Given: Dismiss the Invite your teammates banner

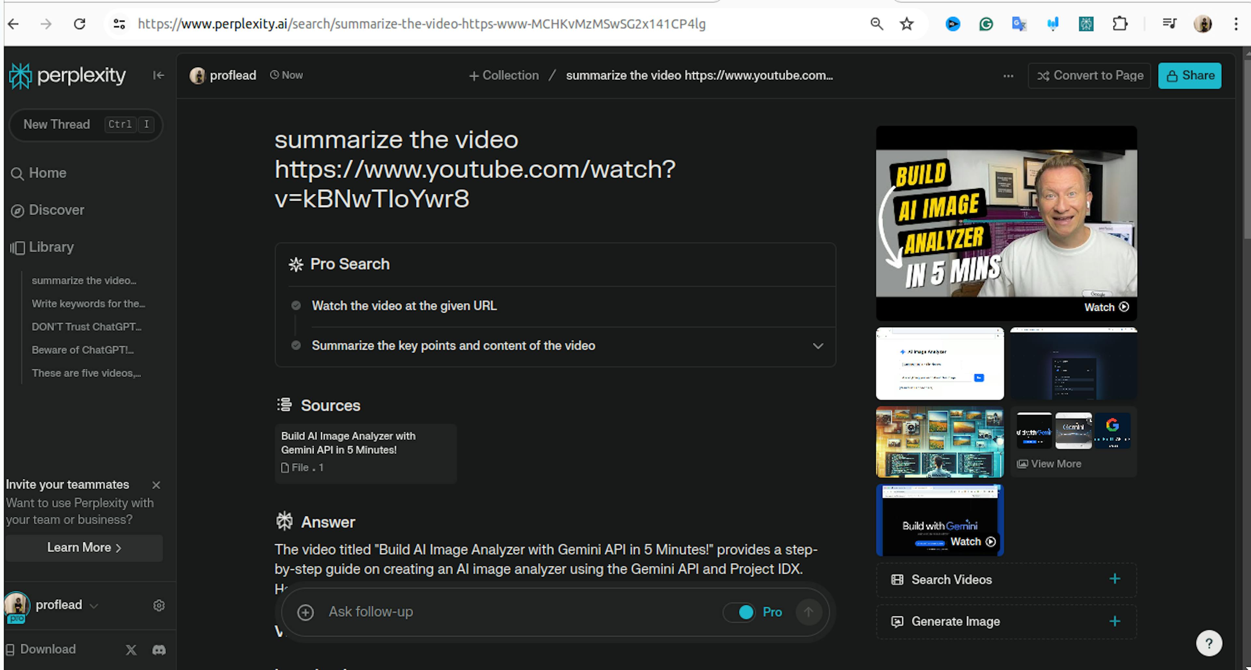Looking at the screenshot, I should tap(156, 485).
